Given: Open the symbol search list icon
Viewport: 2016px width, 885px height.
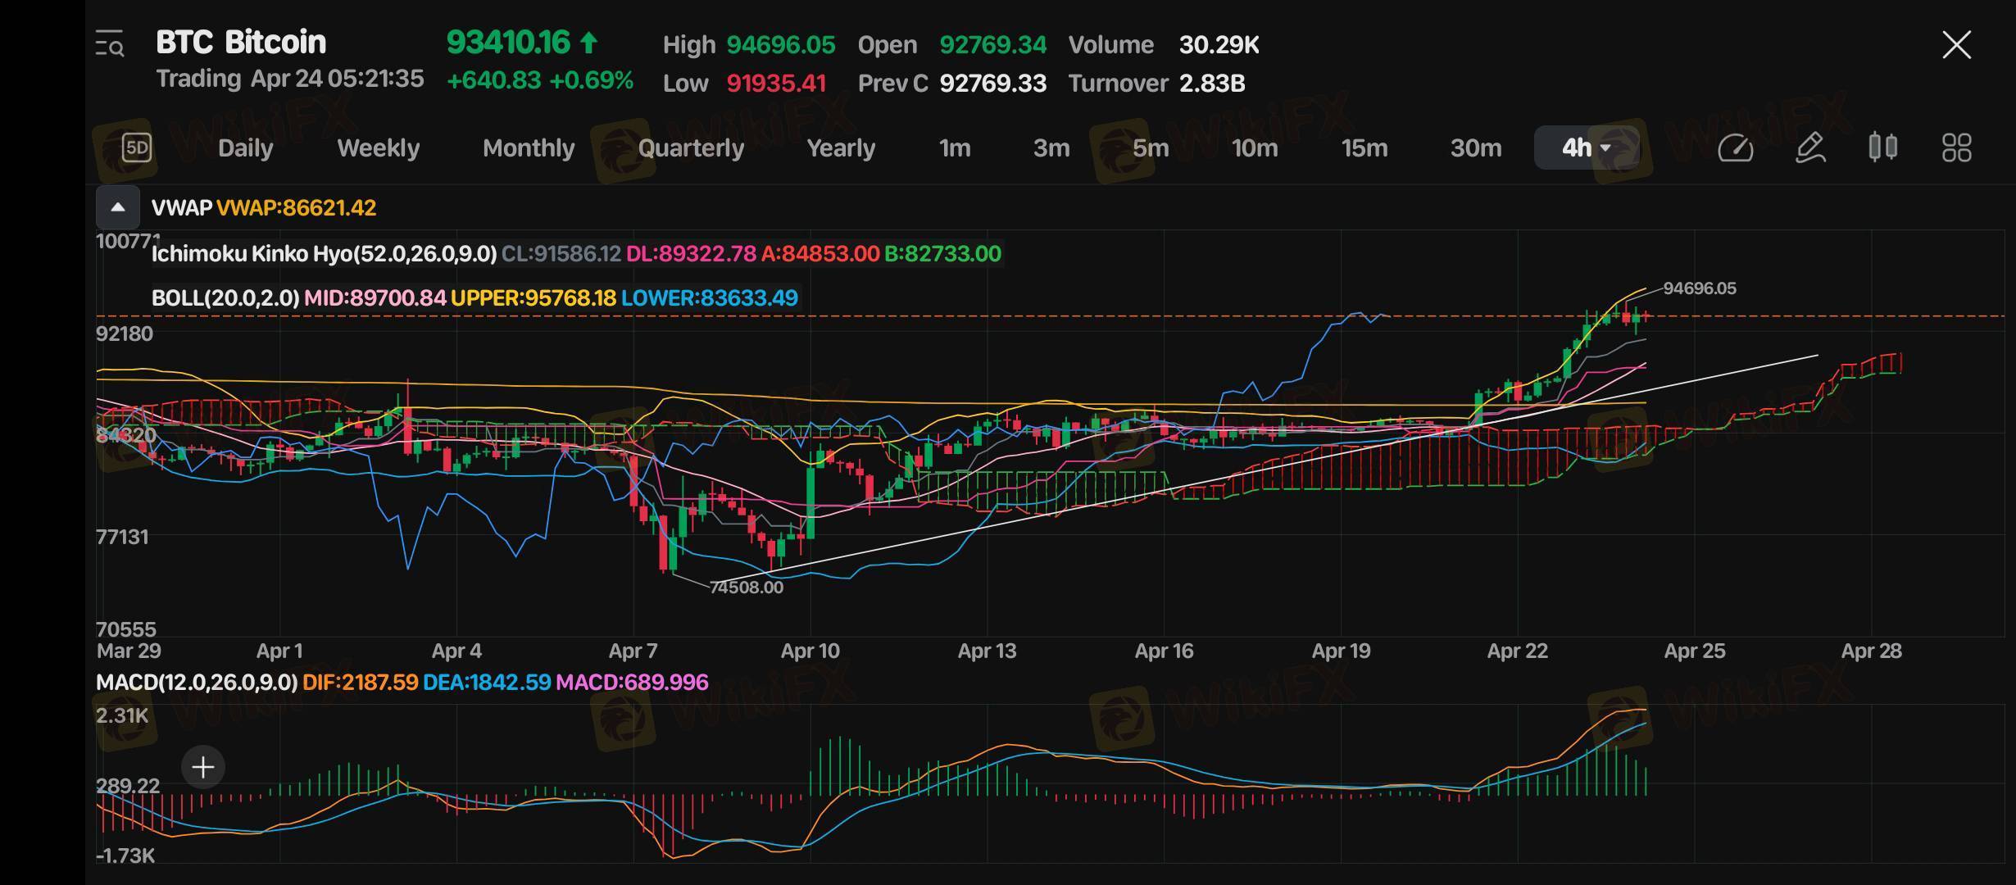Looking at the screenshot, I should [109, 43].
